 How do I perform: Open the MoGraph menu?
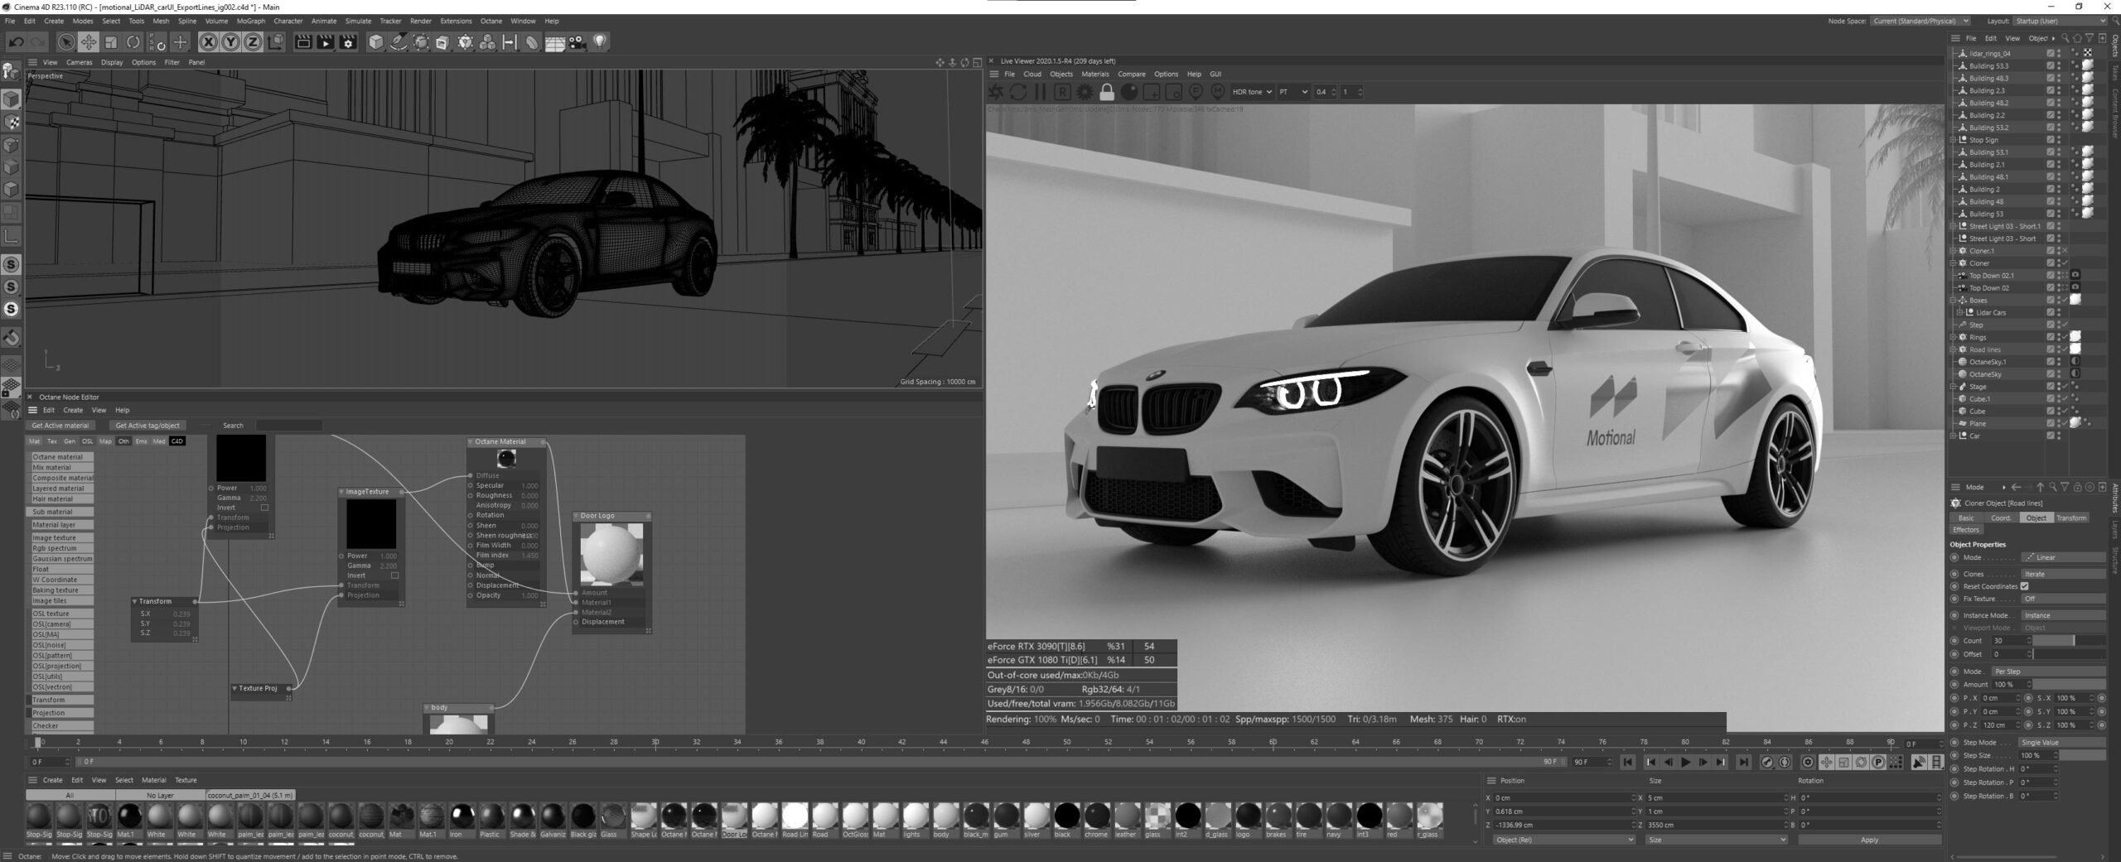point(251,21)
